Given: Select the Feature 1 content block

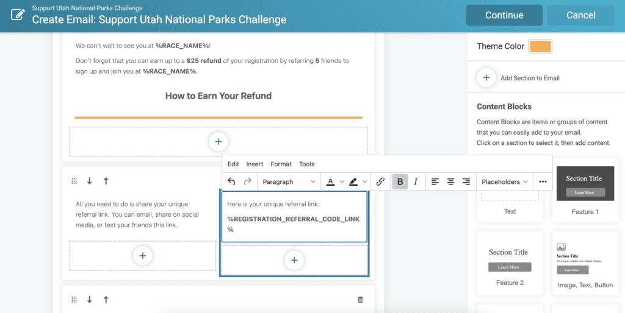Looking at the screenshot, I should pyautogui.click(x=585, y=191).
